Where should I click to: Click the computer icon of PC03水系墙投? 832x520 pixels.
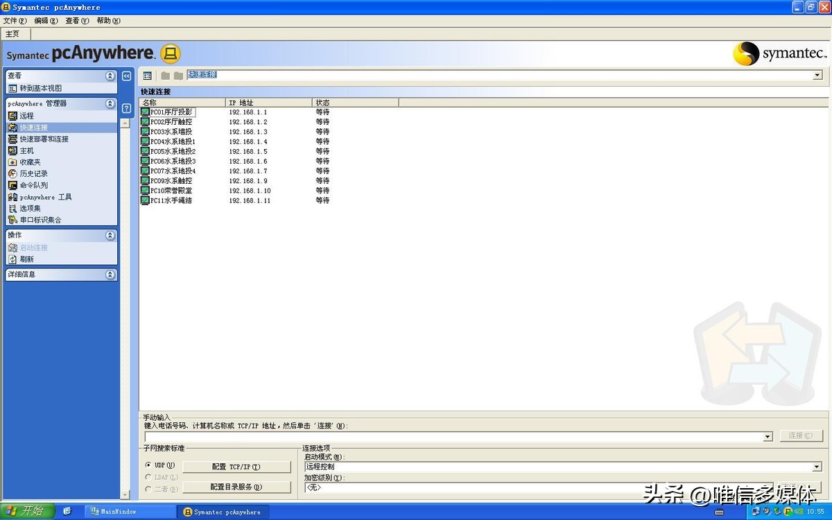145,132
